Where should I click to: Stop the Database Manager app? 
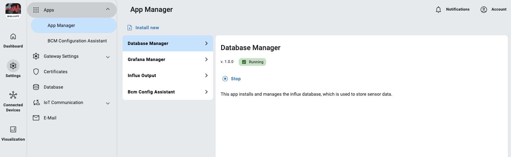click(x=232, y=79)
